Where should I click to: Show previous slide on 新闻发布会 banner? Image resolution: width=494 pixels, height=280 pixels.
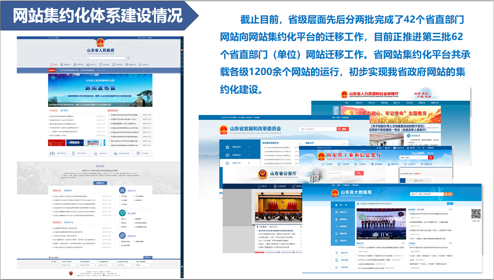click(x=50, y=89)
